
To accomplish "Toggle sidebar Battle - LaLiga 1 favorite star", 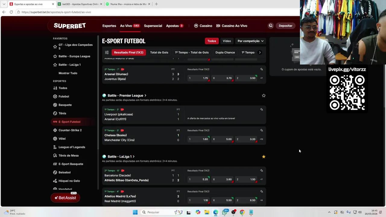I will [x=55, y=65].
